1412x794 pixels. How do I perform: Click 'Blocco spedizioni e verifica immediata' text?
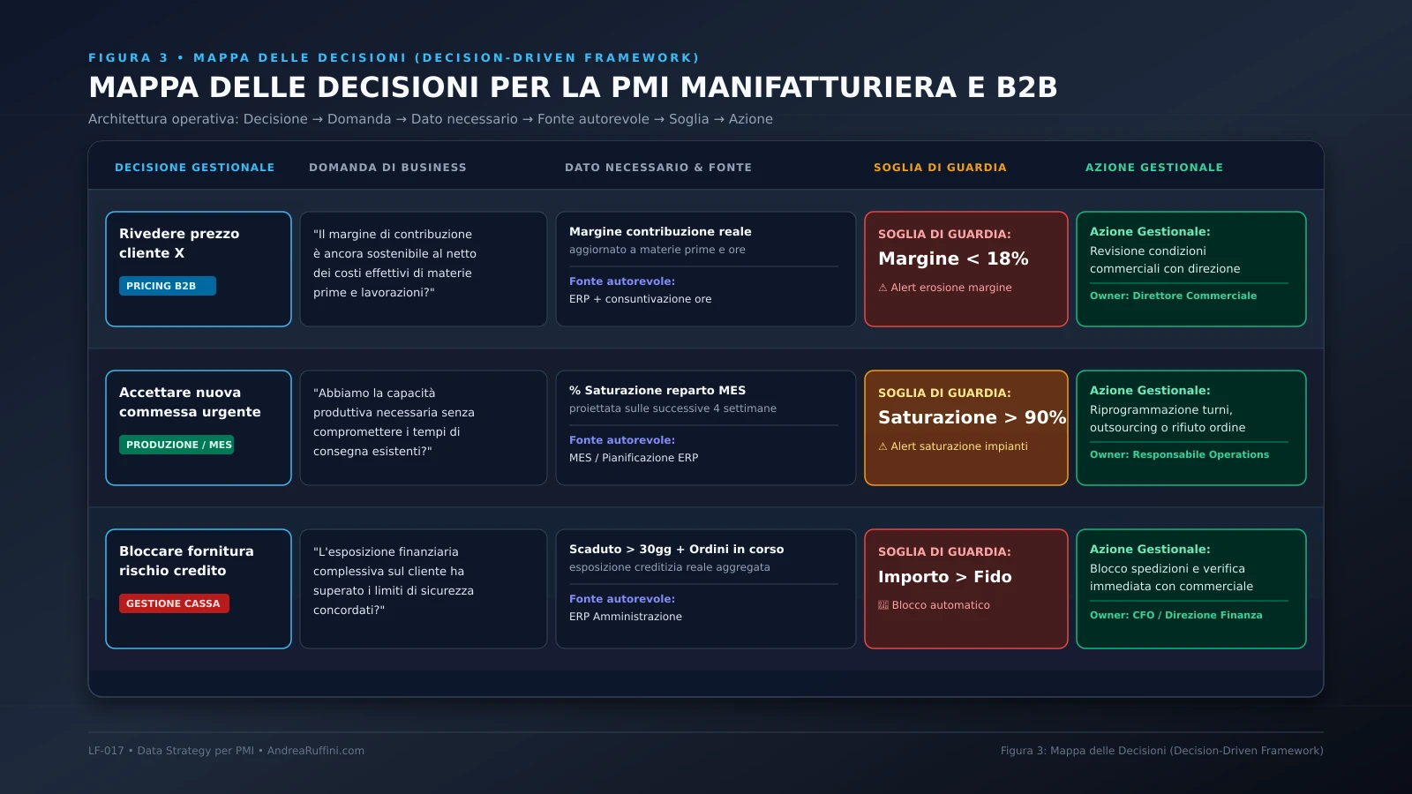(1171, 577)
